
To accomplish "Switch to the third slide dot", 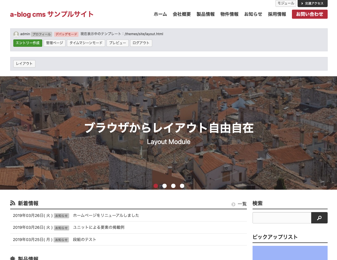I will pyautogui.click(x=173, y=186).
